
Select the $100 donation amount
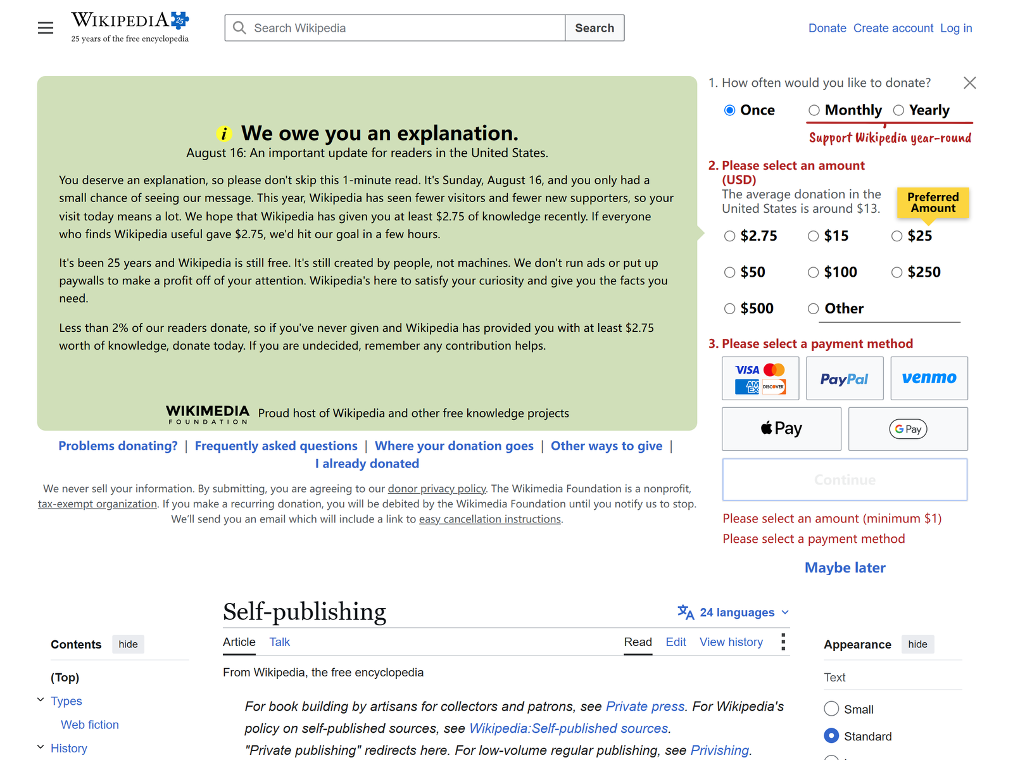point(813,272)
